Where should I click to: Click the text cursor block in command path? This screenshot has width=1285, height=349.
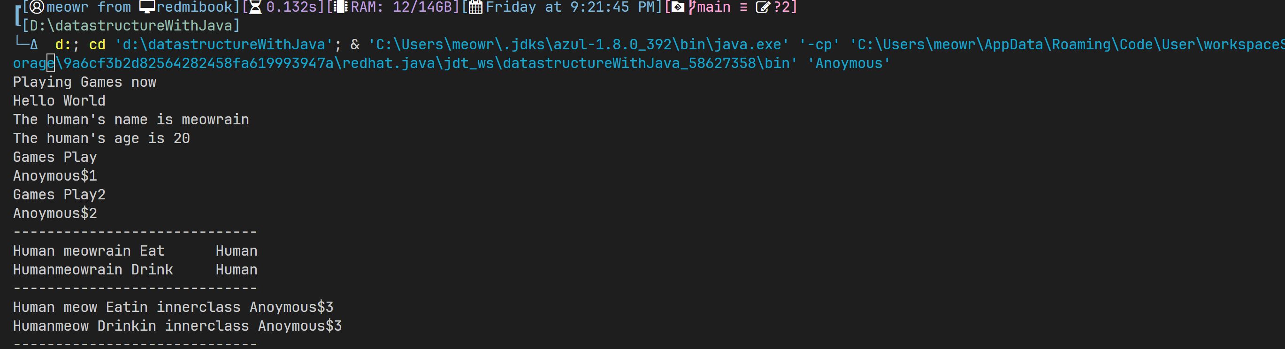(x=50, y=64)
